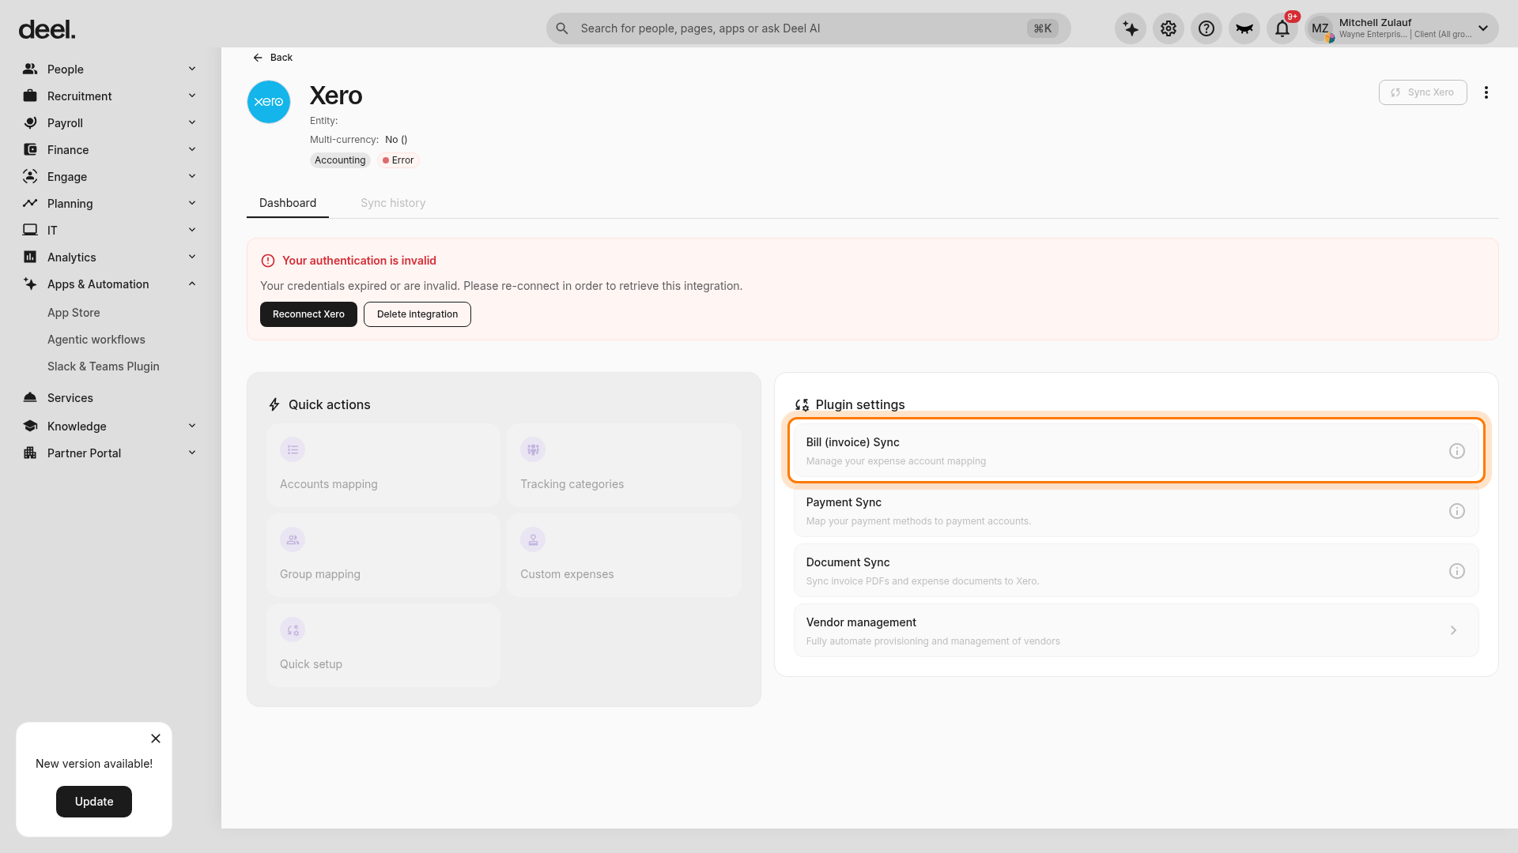The height and width of the screenshot is (853, 1518).
Task: Click the Analytics chart icon
Action: [30, 257]
